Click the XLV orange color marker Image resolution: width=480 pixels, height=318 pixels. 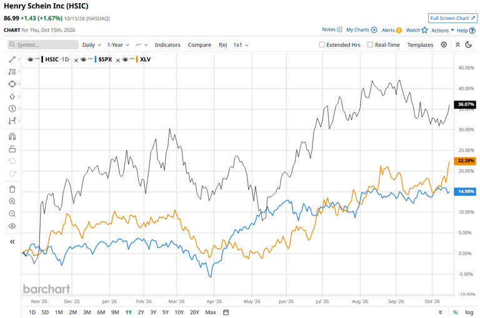[137, 59]
